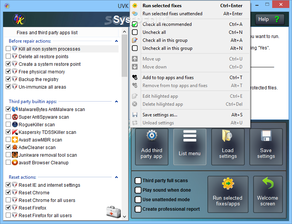This screenshot has width=292, height=224.
Task: Enable Create professional report
Action: 138,209
